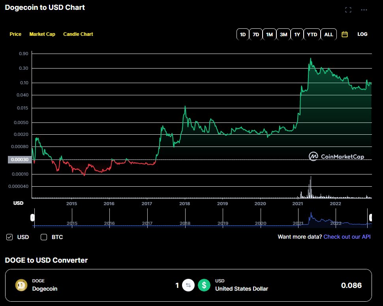The image size is (383, 306).
Task: Switch to the Price tab
Action: click(x=15, y=34)
